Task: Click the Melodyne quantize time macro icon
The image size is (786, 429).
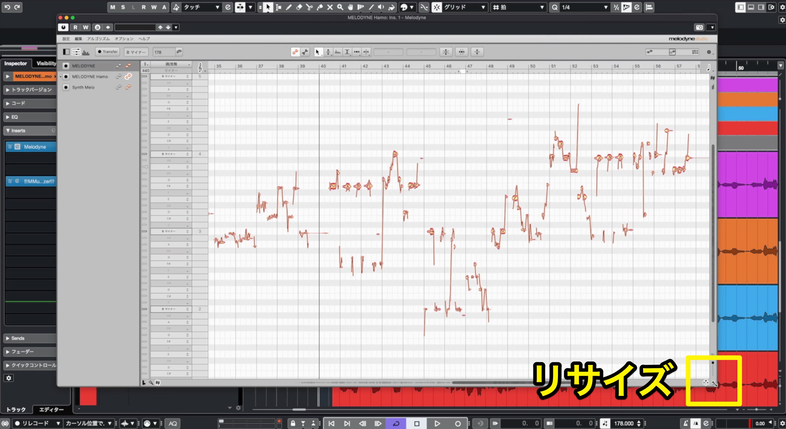Action: point(461,52)
